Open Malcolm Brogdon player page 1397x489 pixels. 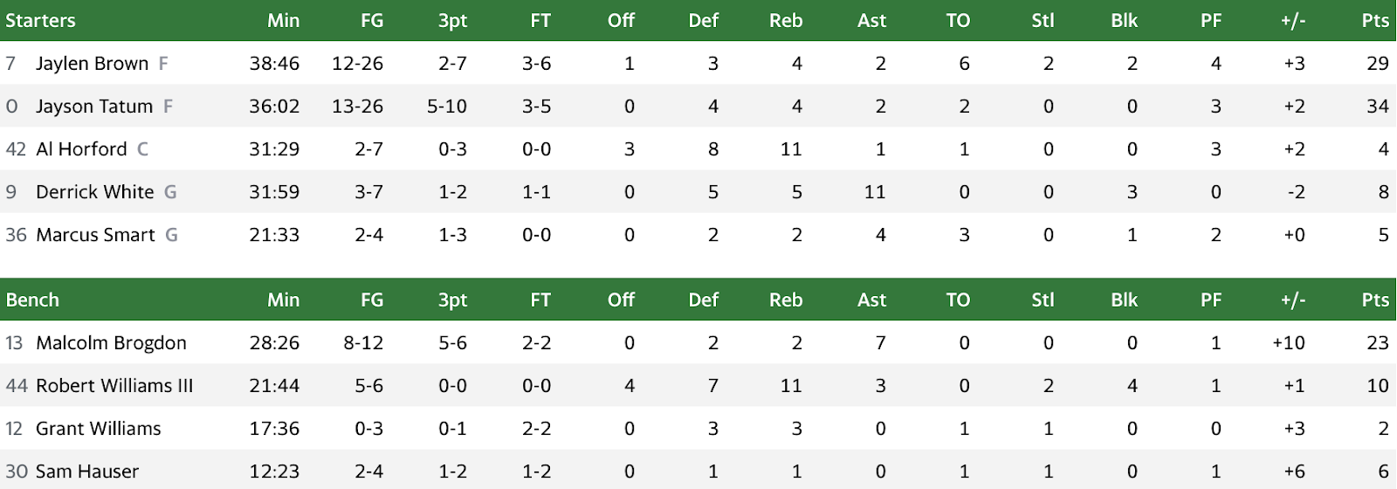pos(111,343)
